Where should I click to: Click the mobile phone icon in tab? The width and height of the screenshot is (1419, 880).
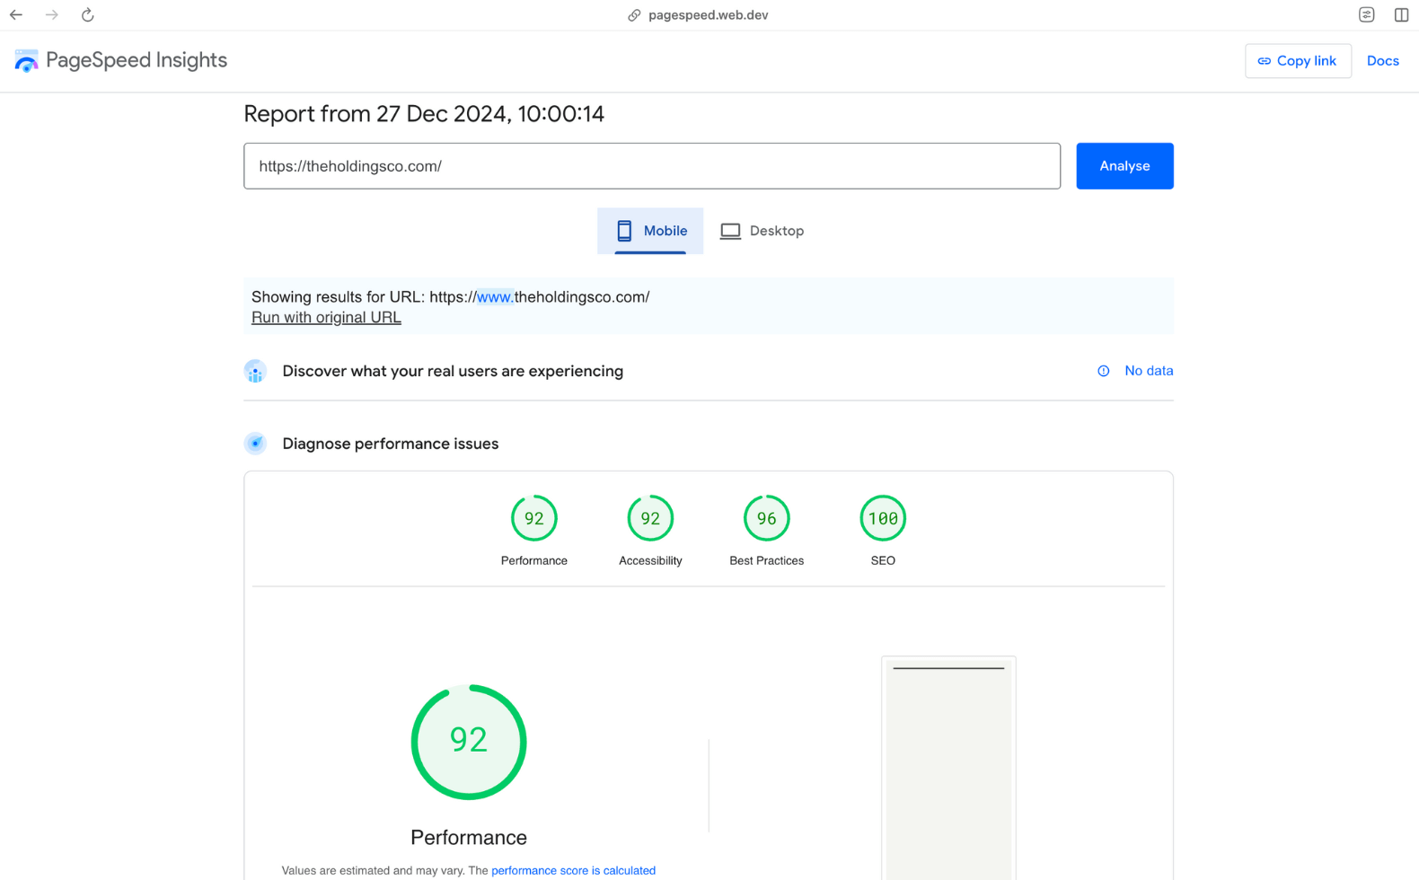pyautogui.click(x=624, y=231)
